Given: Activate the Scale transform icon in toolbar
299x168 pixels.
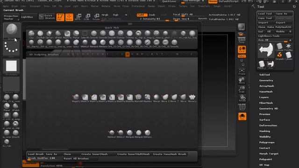Looking at the screenshot, I should point(87,17).
